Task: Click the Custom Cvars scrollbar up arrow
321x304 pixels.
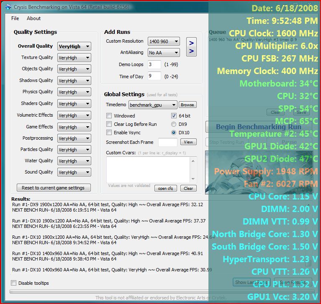Action: (x=193, y=161)
